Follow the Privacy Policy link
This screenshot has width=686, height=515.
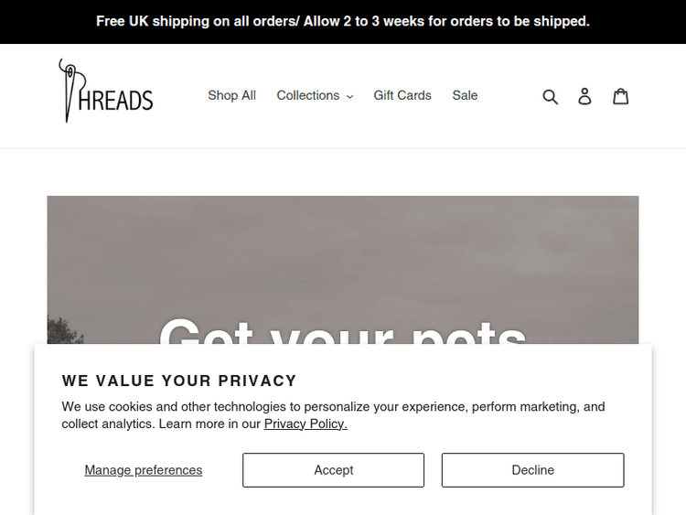tap(305, 424)
